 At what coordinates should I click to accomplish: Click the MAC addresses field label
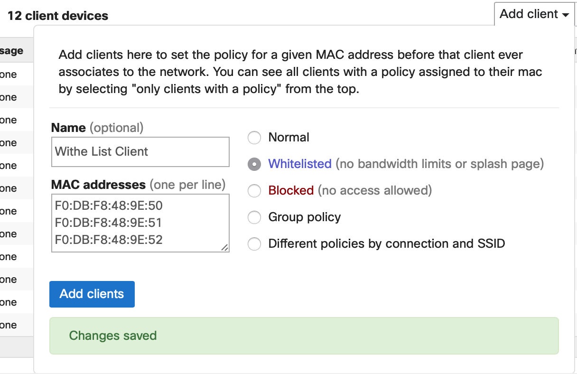click(x=98, y=184)
